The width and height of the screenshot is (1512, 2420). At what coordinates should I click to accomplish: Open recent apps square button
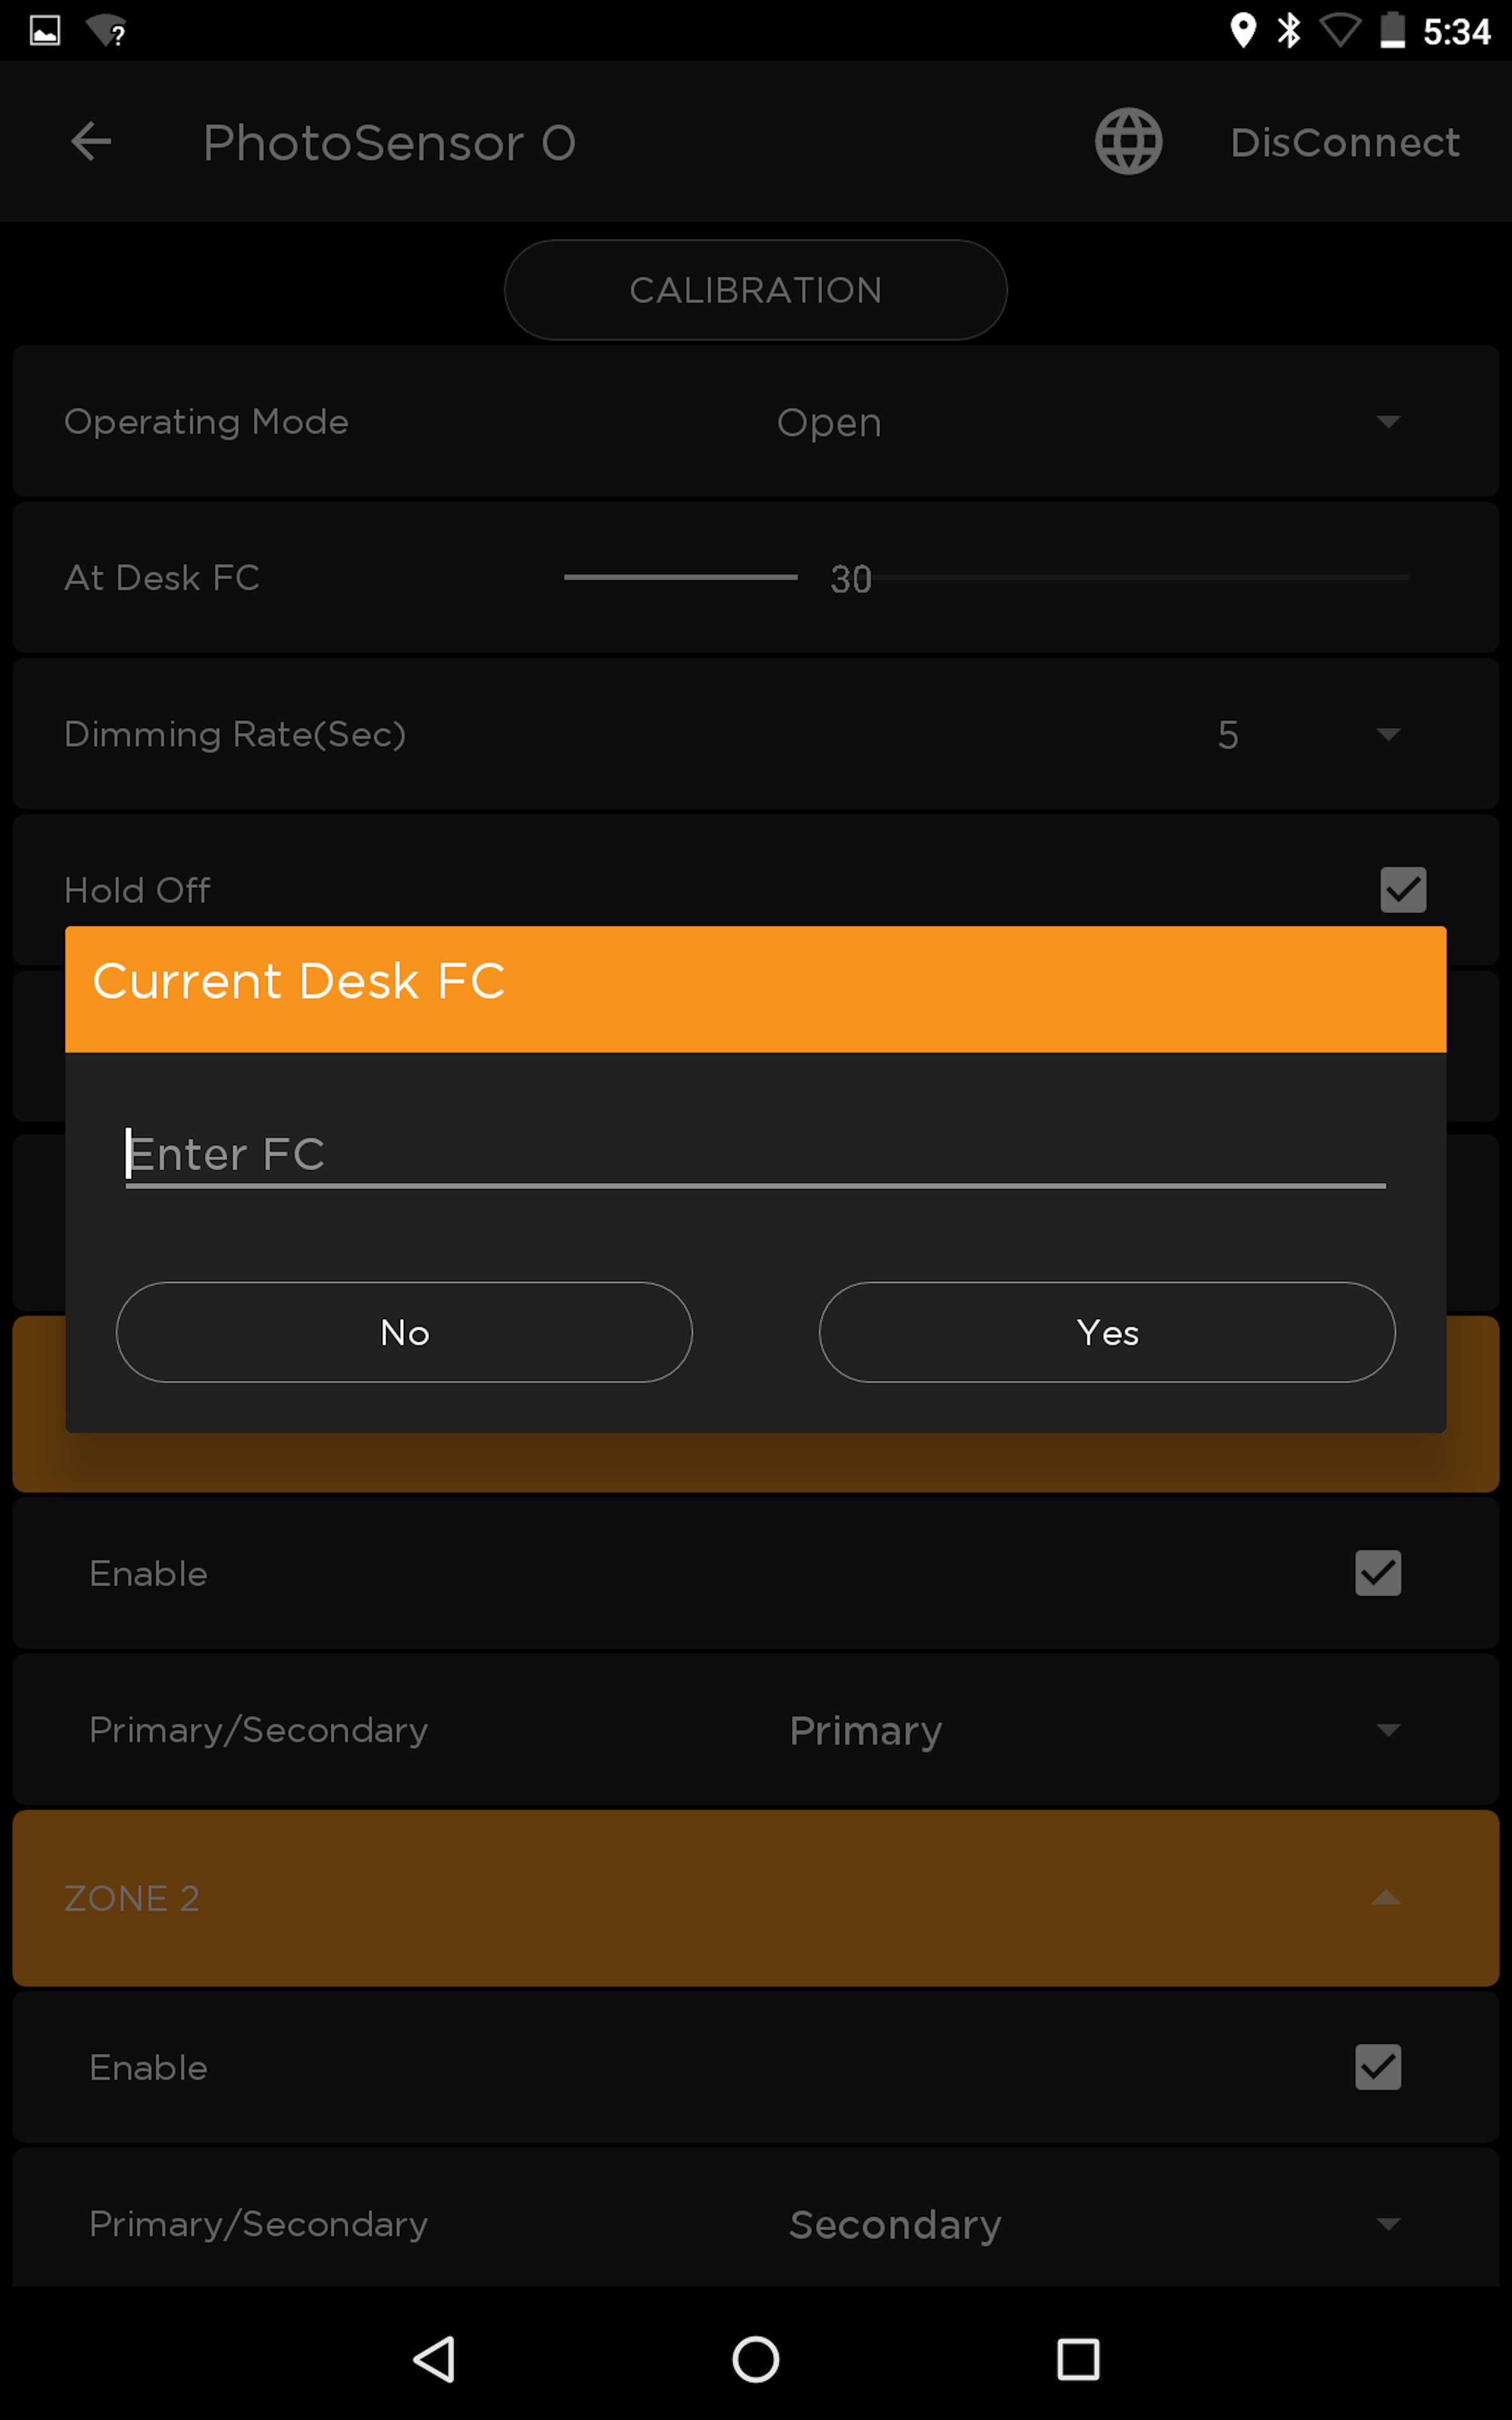click(1078, 2359)
